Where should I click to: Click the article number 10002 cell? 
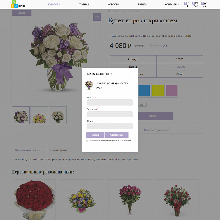[179, 59]
